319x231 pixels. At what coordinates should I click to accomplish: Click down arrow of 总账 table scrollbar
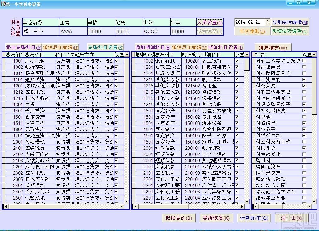(x=126, y=201)
